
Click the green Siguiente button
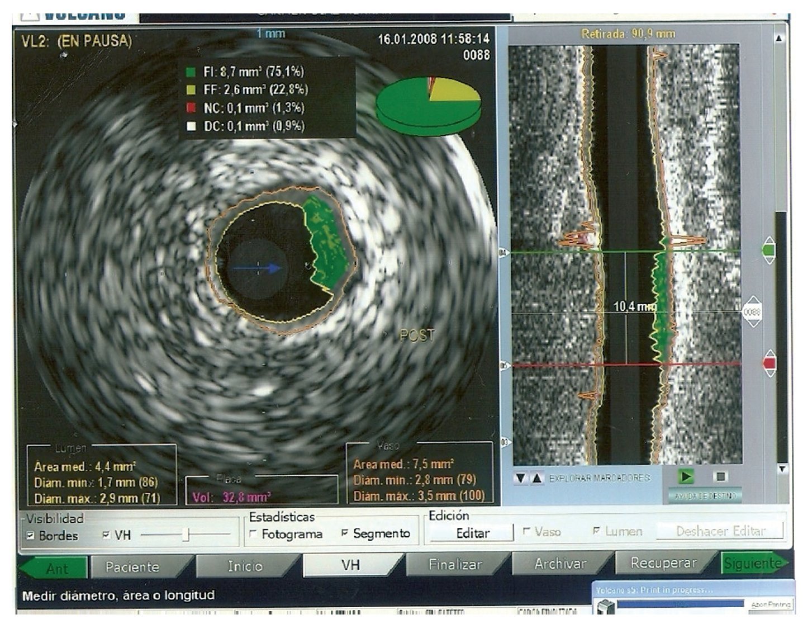pyautogui.click(x=752, y=564)
